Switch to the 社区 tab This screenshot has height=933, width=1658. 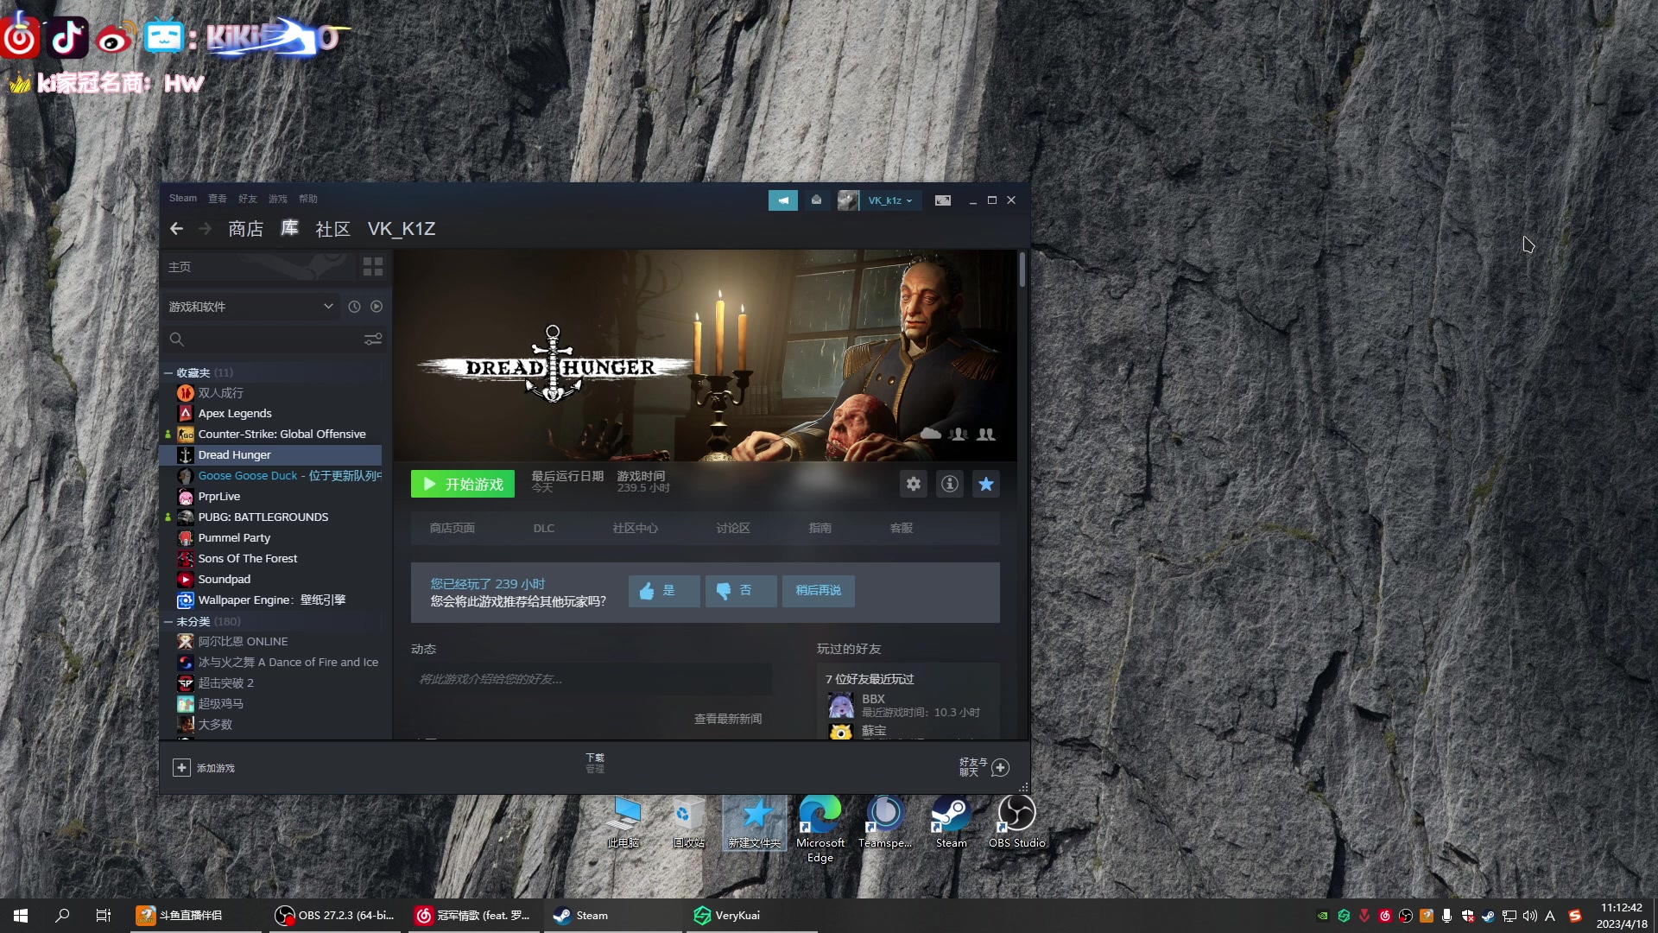coord(333,229)
